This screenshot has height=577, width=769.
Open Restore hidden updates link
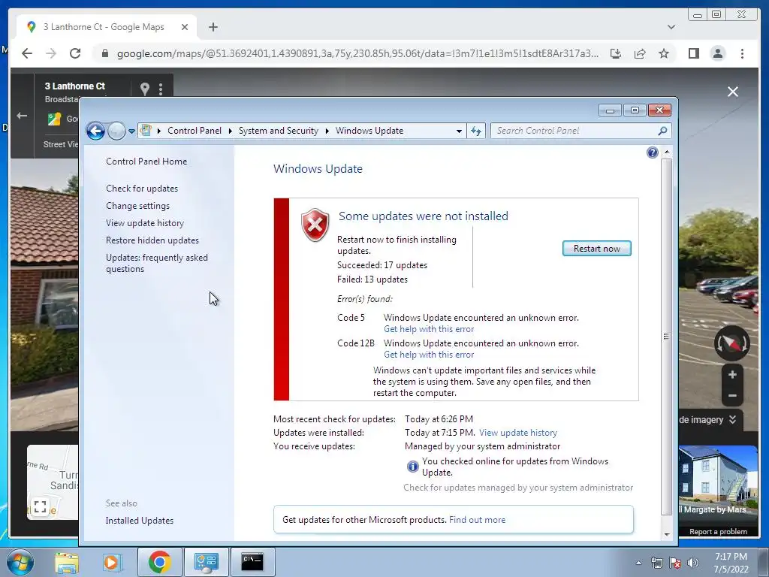click(152, 240)
